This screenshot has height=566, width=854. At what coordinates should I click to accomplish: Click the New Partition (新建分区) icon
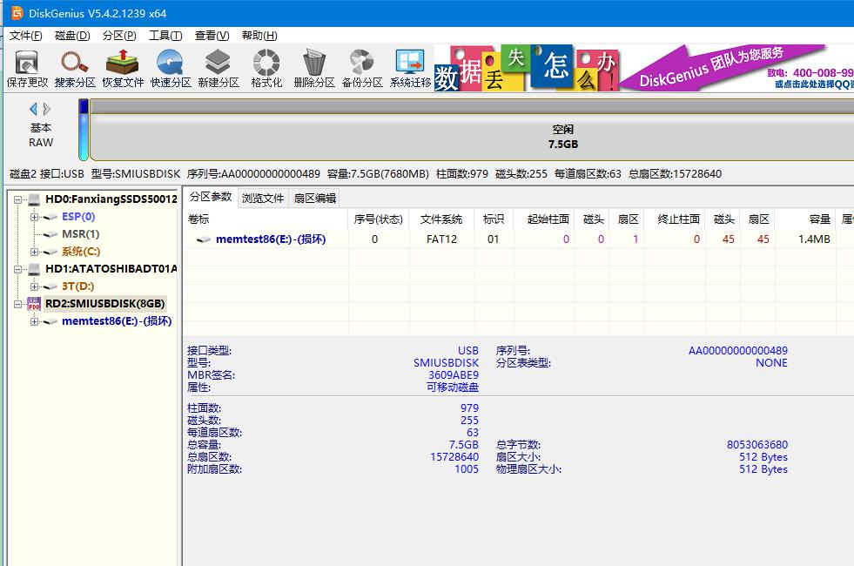[219, 69]
